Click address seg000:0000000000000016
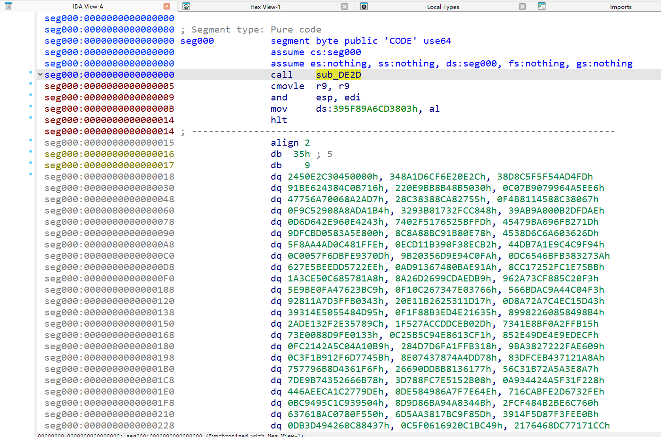The image size is (661, 437). coord(109,154)
